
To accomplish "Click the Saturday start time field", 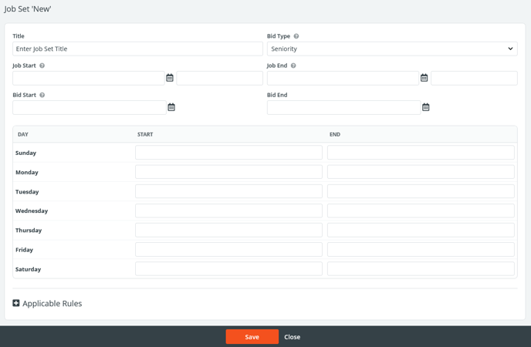I will pyautogui.click(x=228, y=269).
